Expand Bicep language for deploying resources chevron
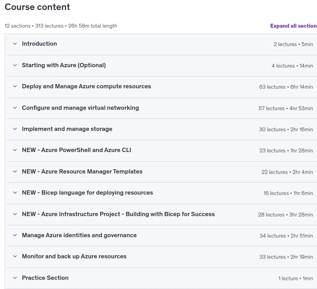The image size is (317, 289). click(x=15, y=192)
